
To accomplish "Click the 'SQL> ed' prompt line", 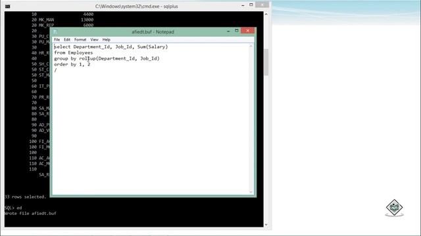I will [13, 208].
